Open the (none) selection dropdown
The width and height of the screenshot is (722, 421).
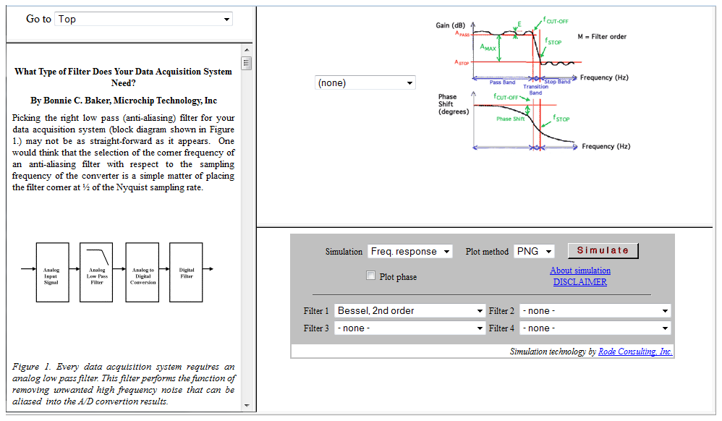(365, 83)
